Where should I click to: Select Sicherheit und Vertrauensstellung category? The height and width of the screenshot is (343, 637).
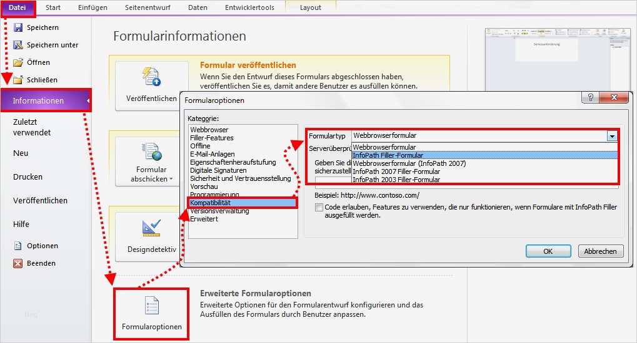point(243,178)
